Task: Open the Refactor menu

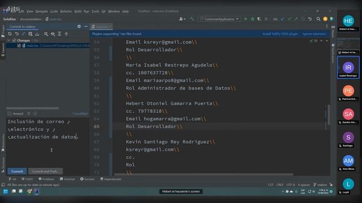Action: point(66,11)
